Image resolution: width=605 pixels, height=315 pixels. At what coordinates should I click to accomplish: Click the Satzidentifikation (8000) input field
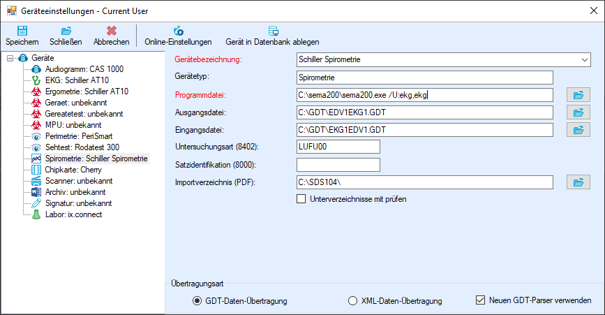[338, 165]
